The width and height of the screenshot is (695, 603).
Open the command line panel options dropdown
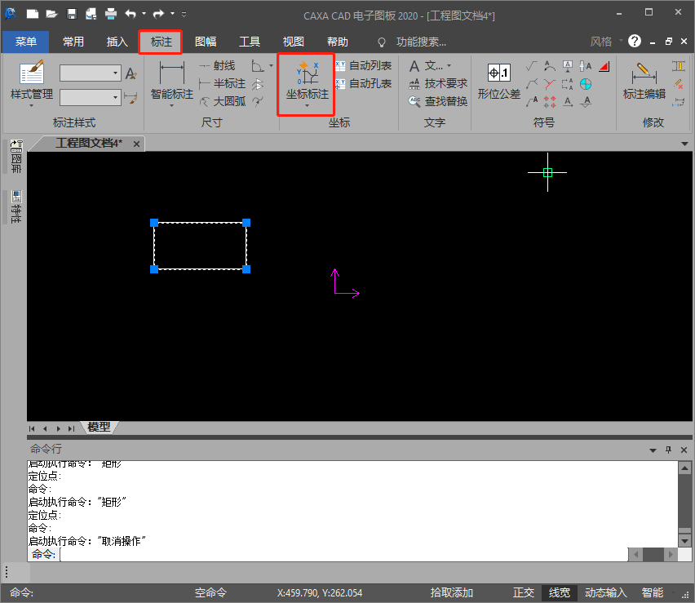[x=653, y=450]
